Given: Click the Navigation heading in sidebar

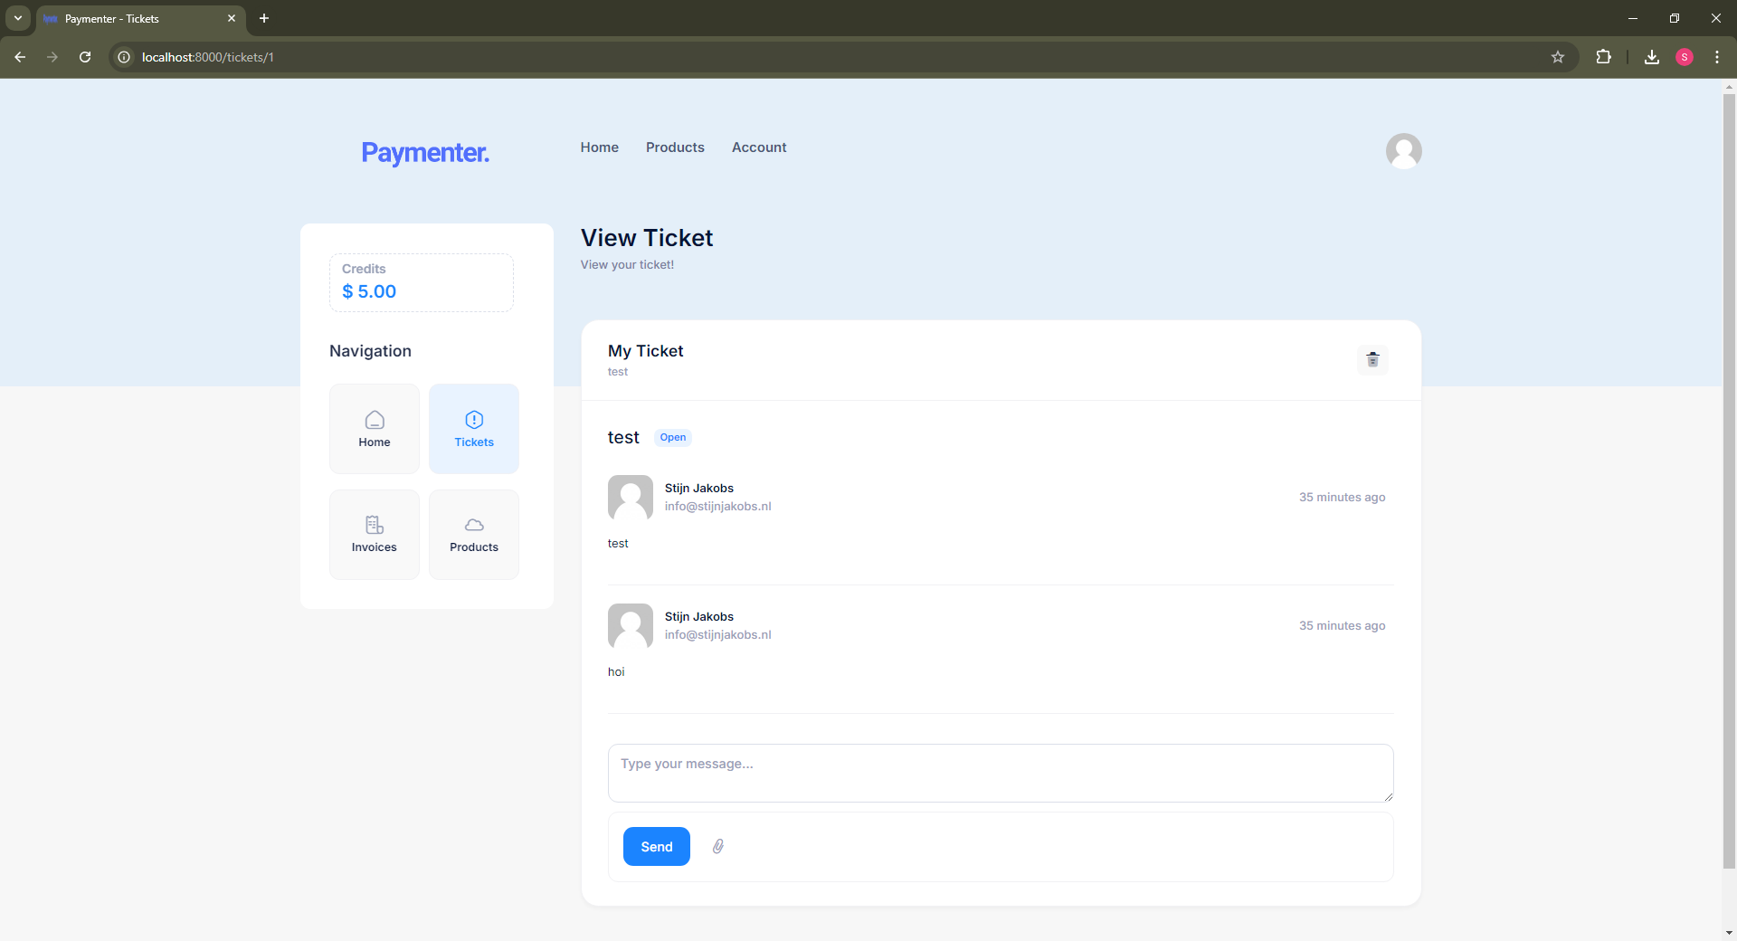Looking at the screenshot, I should click(x=370, y=351).
